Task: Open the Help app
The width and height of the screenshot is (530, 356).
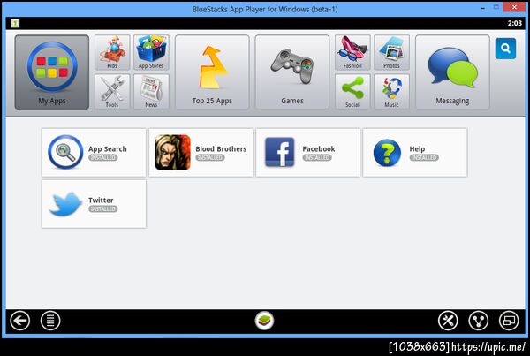Action: pos(415,153)
